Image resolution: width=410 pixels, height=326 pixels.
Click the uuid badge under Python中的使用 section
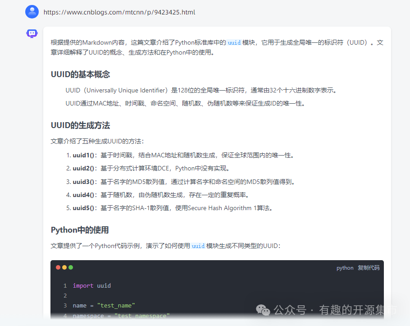click(x=198, y=246)
